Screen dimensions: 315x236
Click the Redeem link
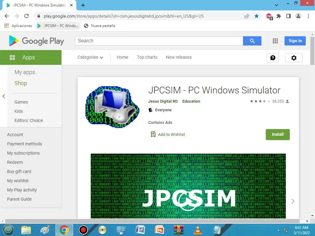tap(15, 162)
